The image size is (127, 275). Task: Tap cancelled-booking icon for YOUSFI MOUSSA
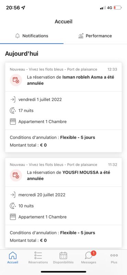[16, 175]
